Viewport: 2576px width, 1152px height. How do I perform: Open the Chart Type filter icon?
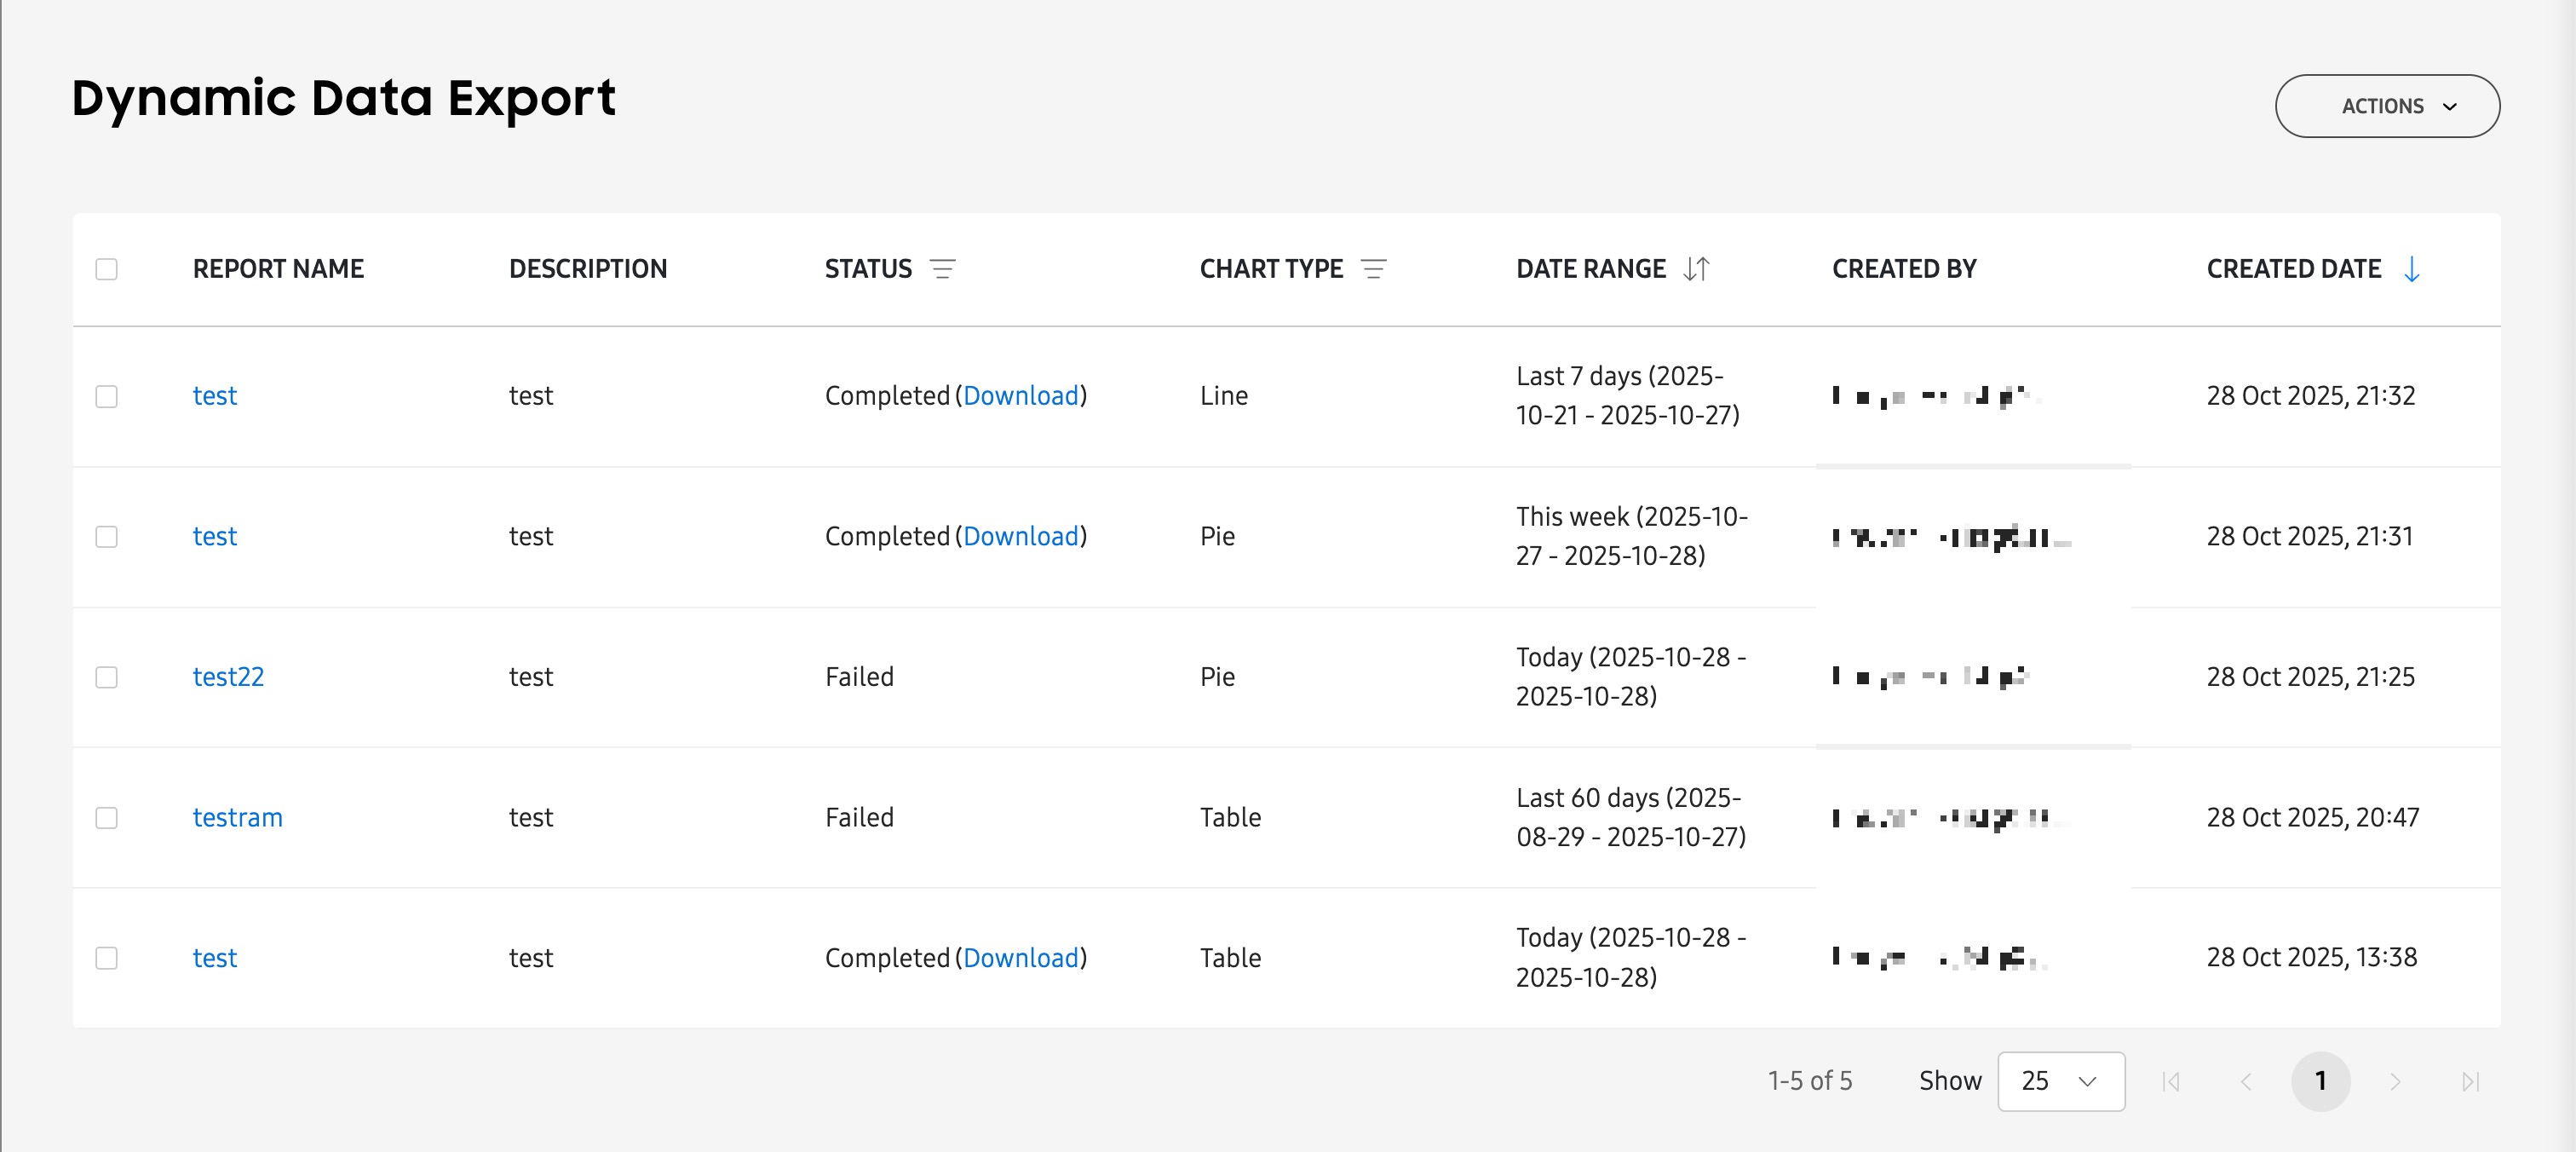tap(1374, 269)
